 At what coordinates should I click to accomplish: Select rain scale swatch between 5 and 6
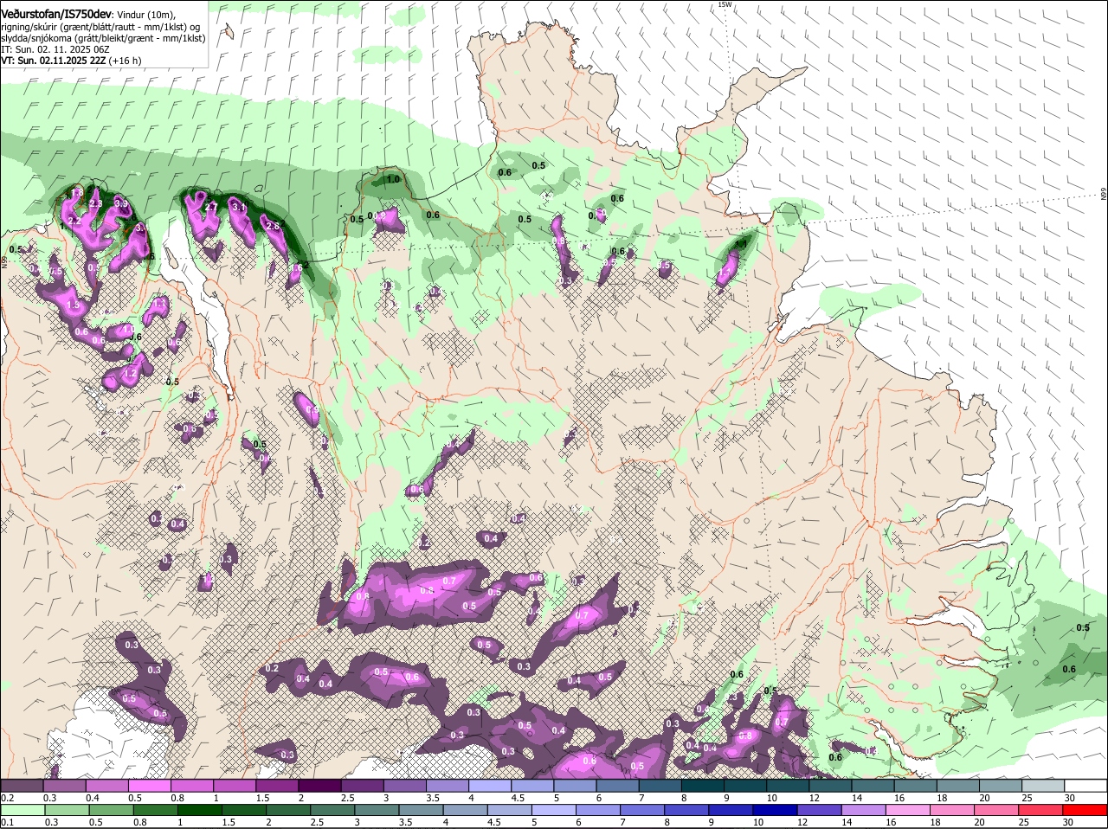pyautogui.click(x=556, y=810)
